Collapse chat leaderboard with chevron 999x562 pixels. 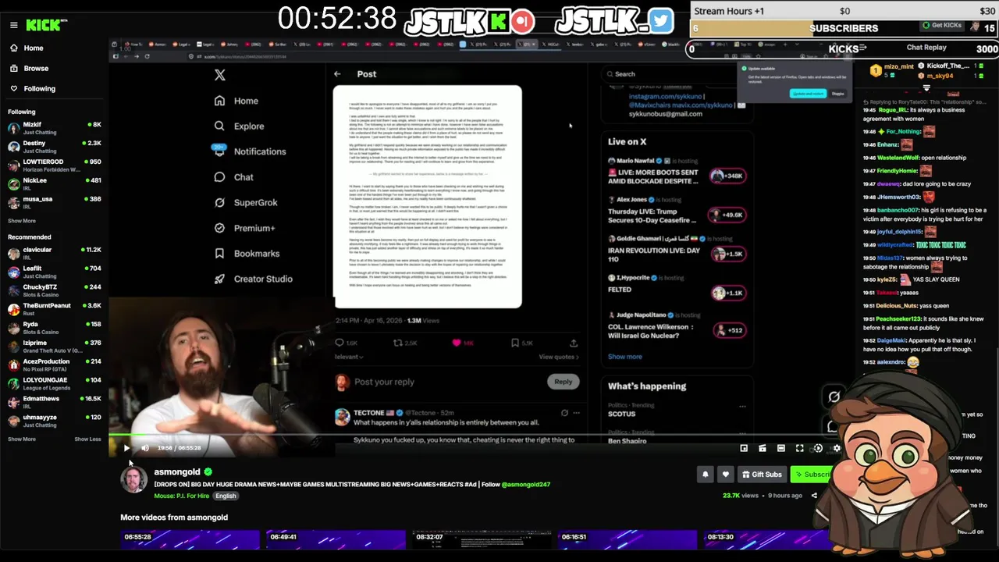[926, 87]
